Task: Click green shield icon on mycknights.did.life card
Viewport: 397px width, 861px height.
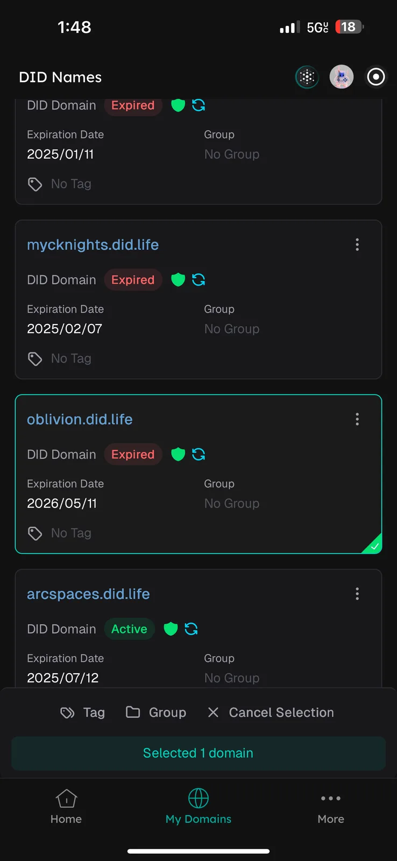Action: pyautogui.click(x=178, y=280)
